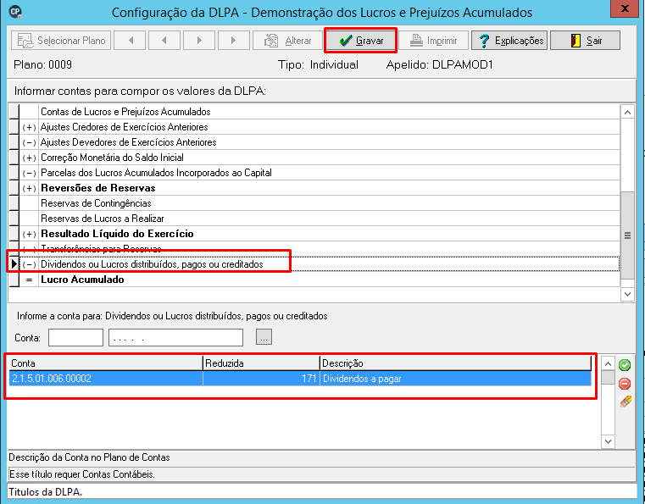Click the accounts grid scroll up arrow

click(x=608, y=364)
